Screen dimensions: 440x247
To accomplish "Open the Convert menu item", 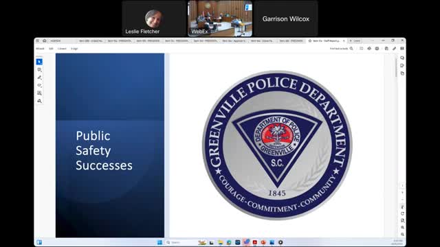I will 62,49.
